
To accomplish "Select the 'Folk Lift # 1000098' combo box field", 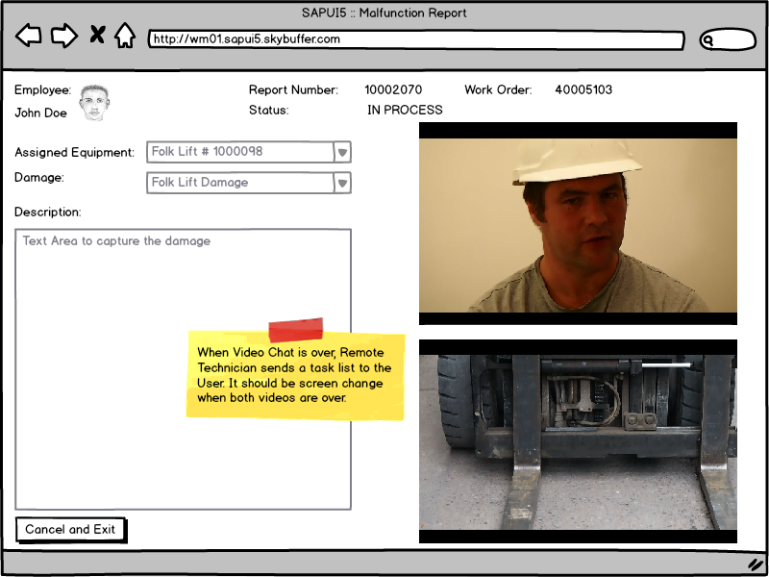I will (x=240, y=152).
